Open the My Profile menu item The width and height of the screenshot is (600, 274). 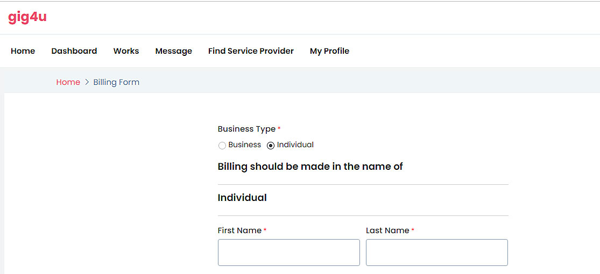tap(329, 51)
